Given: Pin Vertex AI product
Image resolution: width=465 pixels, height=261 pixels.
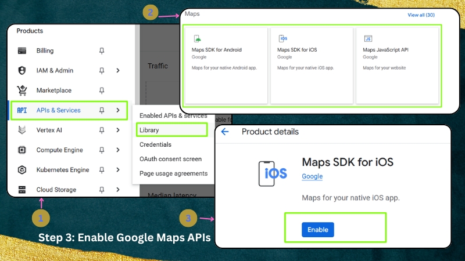Looking at the screenshot, I should pyautogui.click(x=102, y=130).
